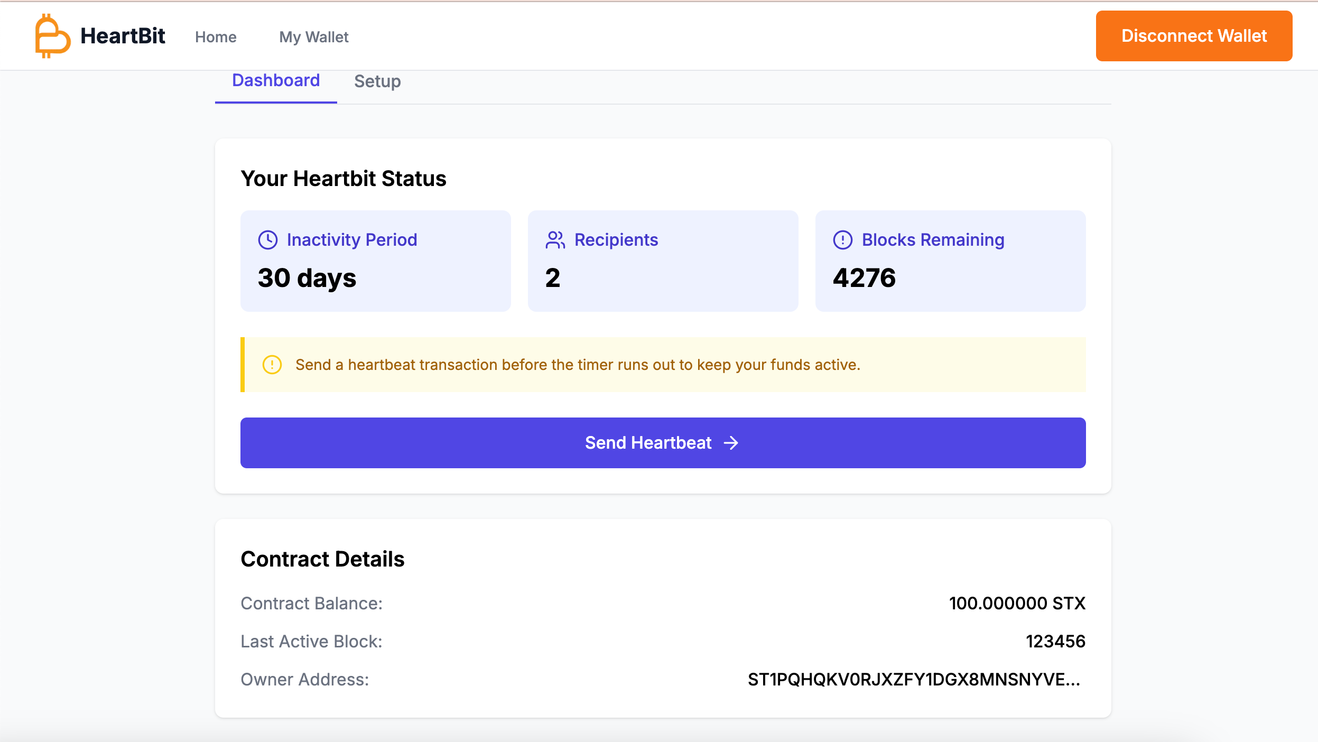Image resolution: width=1318 pixels, height=742 pixels.
Task: Click the clock icon beside Inactivity Period
Action: (268, 240)
